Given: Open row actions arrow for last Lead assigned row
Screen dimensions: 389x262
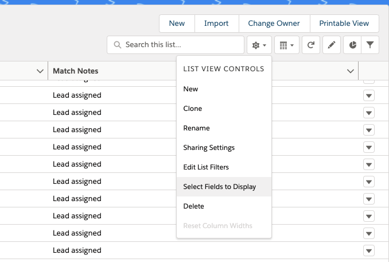Looking at the screenshot, I should (369, 251).
